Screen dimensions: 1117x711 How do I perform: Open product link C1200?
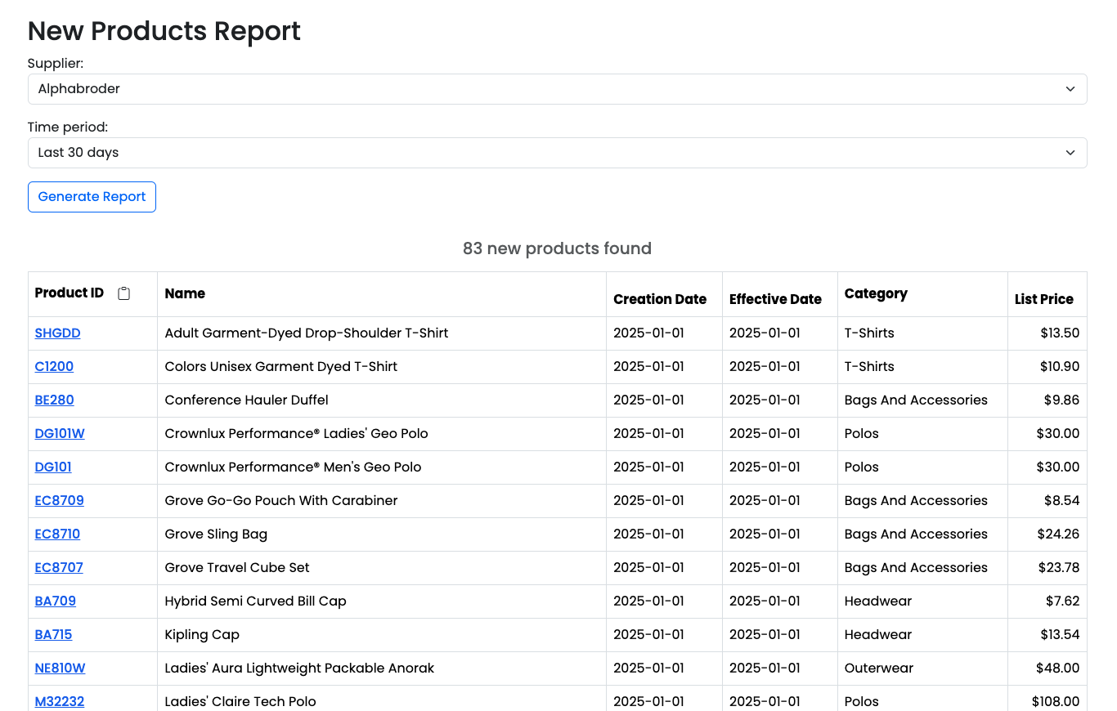click(54, 367)
